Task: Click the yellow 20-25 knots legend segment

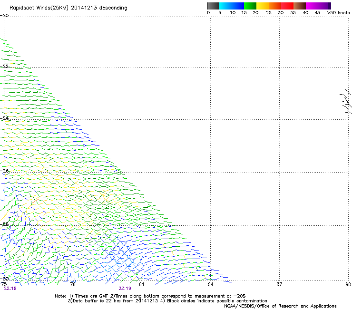Action: 263,6
